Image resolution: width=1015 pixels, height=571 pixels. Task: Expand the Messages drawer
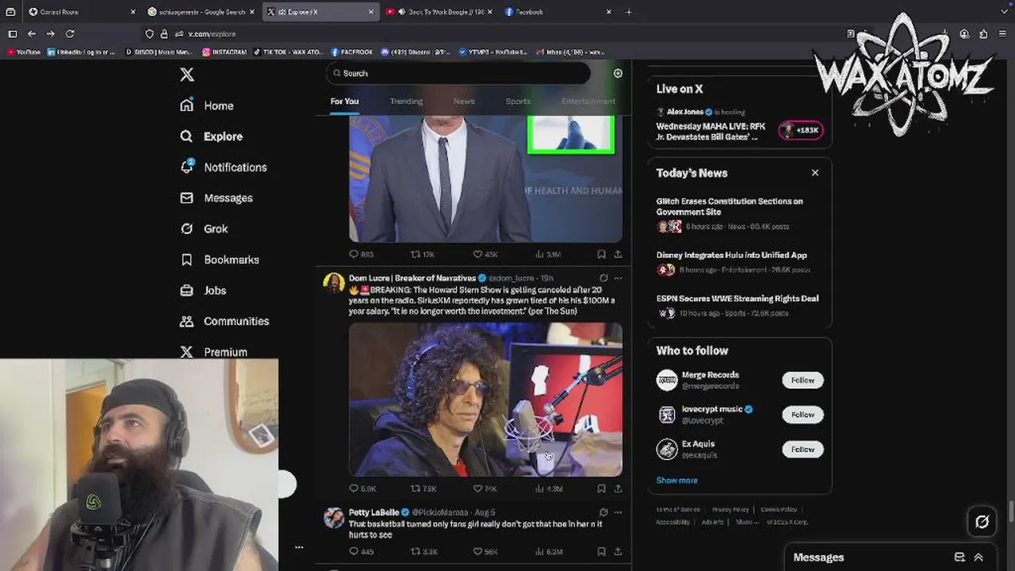point(979,558)
